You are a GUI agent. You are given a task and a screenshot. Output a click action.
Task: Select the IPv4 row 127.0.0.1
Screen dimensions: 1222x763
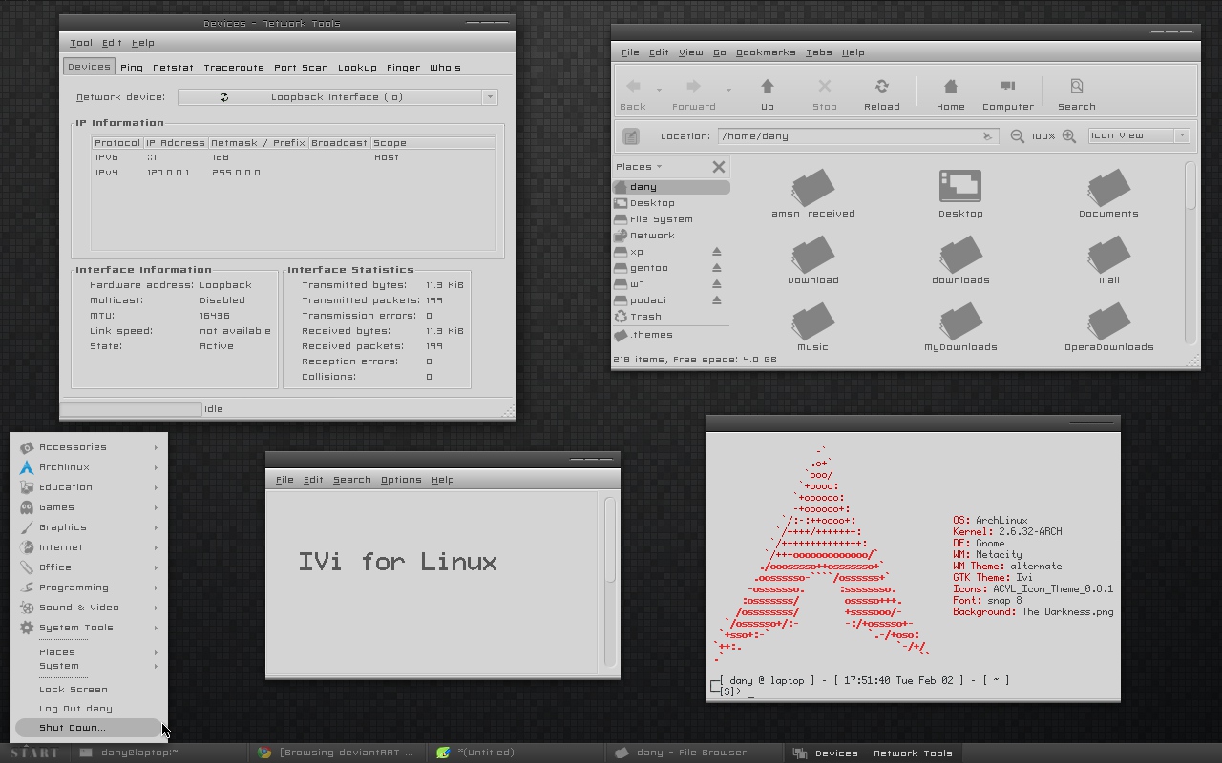tap(293, 173)
